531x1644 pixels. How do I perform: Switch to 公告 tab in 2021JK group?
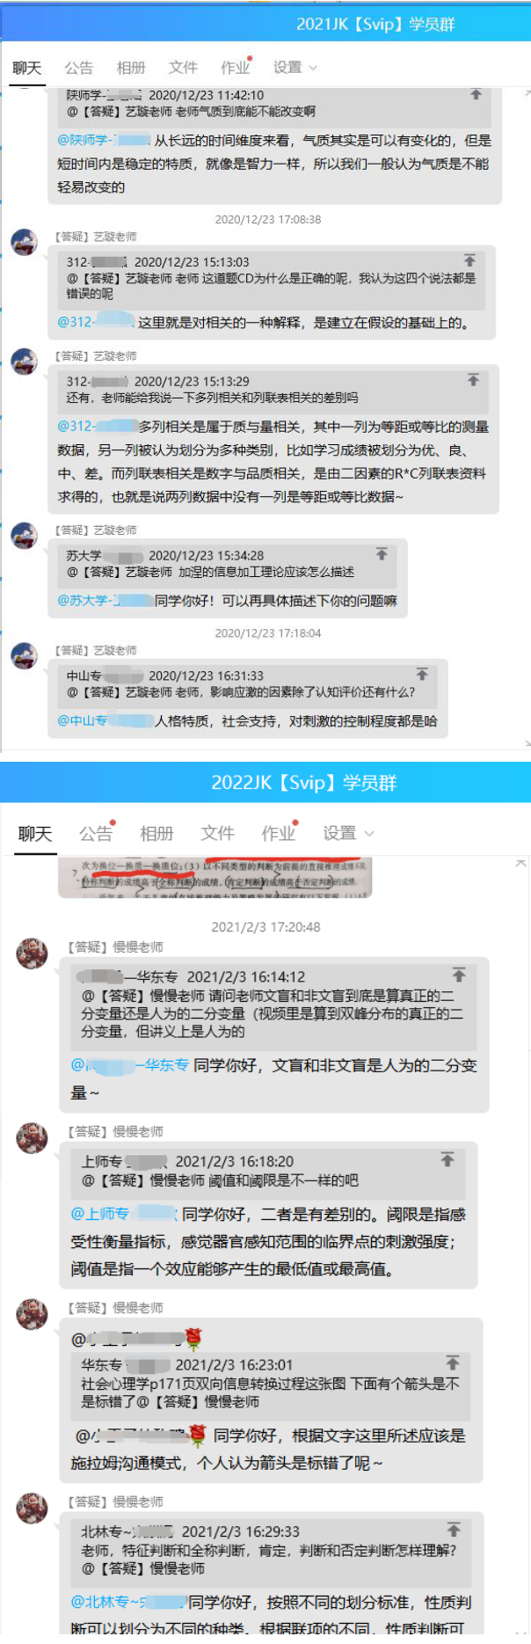pyautogui.click(x=78, y=68)
